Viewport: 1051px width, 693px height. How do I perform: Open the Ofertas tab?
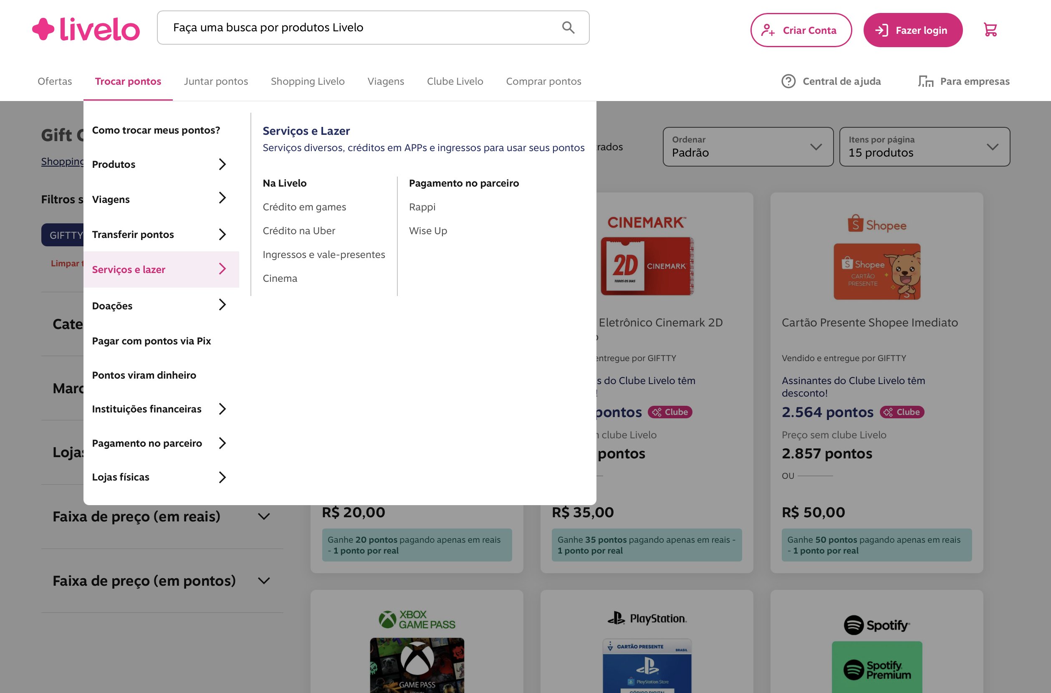pos(55,81)
